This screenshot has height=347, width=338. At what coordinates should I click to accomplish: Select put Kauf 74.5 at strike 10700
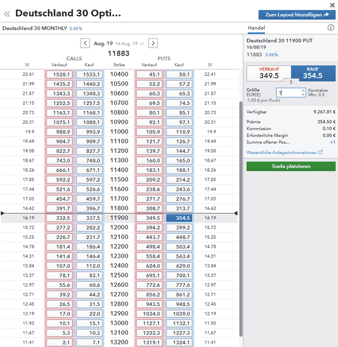[179, 103]
